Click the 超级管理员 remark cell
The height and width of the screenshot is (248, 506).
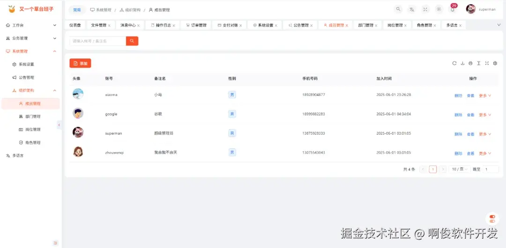tap(164, 133)
